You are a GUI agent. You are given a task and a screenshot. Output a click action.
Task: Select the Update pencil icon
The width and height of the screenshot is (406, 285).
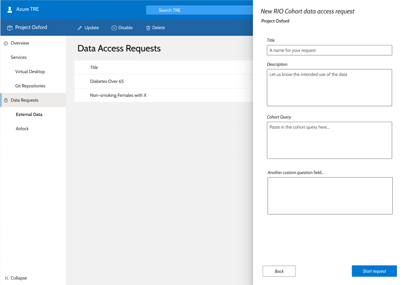79,27
